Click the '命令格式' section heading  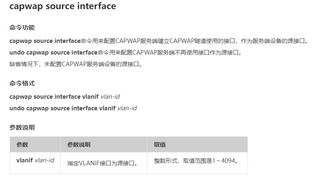pyautogui.click(x=22, y=83)
